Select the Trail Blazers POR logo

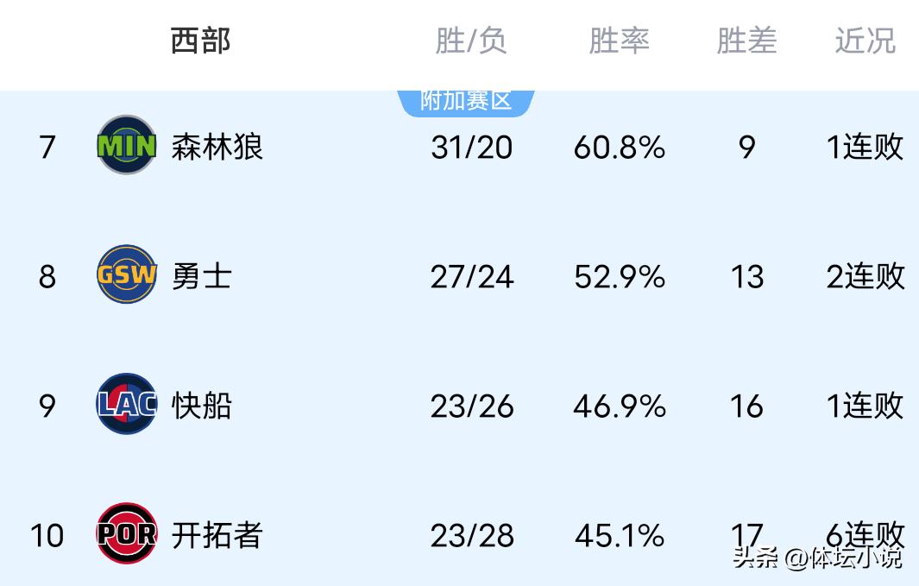(x=127, y=534)
